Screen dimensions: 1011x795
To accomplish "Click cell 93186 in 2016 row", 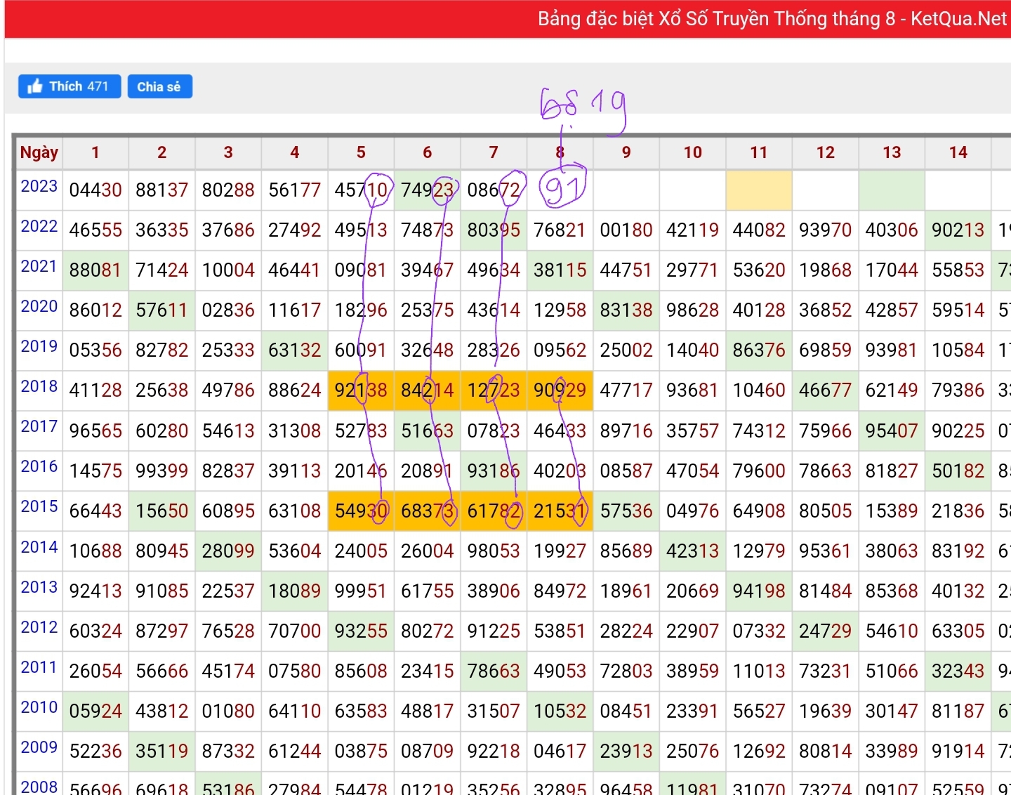I will tap(494, 471).
